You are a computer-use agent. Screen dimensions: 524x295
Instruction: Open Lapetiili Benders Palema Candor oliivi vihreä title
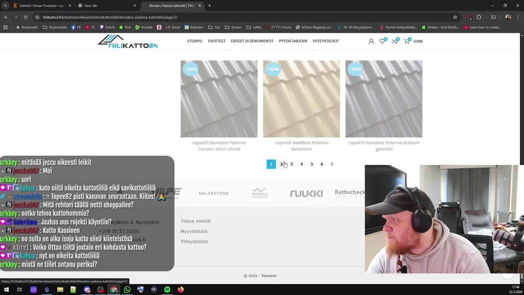coord(219,146)
